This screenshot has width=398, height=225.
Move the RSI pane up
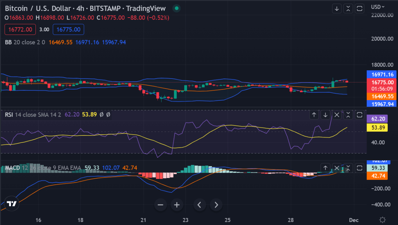point(314,115)
